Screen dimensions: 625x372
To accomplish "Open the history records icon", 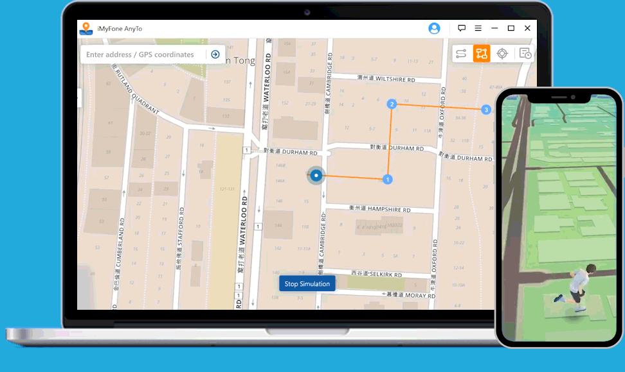I will [525, 53].
